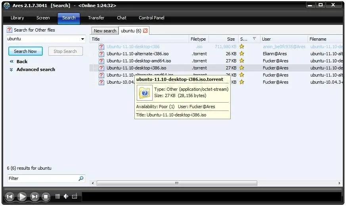Open the Control Panel tab
Image resolution: width=346 pixels, height=206 pixels.
151,18
